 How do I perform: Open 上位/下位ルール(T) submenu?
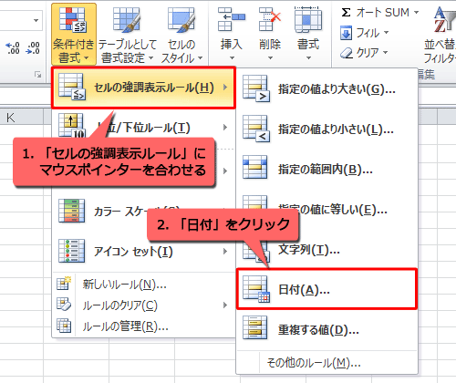[x=143, y=128]
